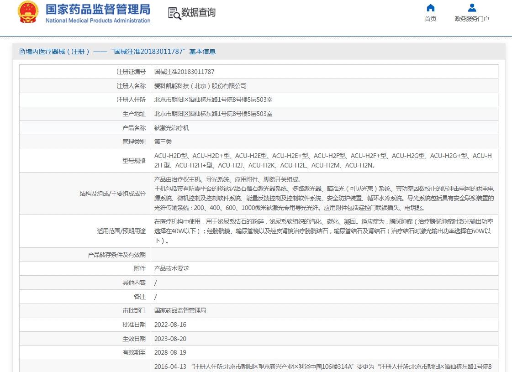Click the 境内医疗器械（注册）header title
Image resolution: width=512 pixels, height=372 pixels.
pos(121,52)
